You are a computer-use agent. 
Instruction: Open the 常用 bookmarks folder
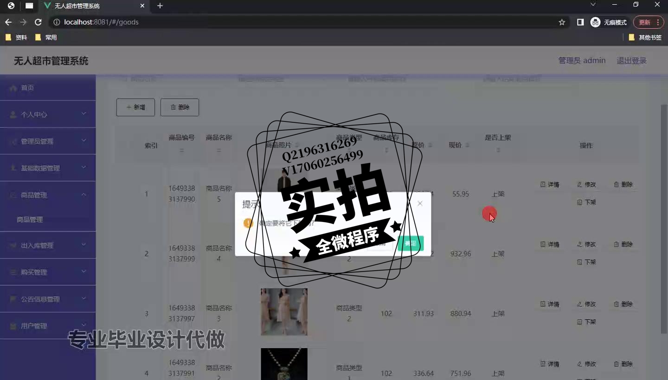(x=46, y=37)
